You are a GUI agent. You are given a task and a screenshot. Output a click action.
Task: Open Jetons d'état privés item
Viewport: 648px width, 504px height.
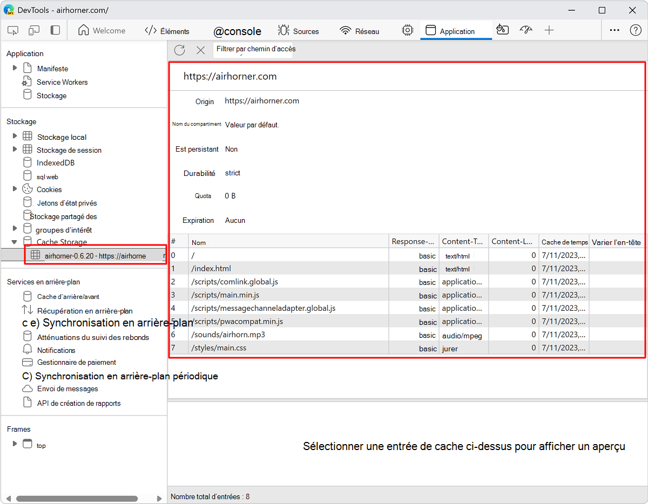pos(66,203)
